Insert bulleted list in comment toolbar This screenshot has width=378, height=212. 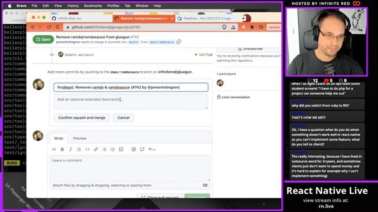(104, 149)
